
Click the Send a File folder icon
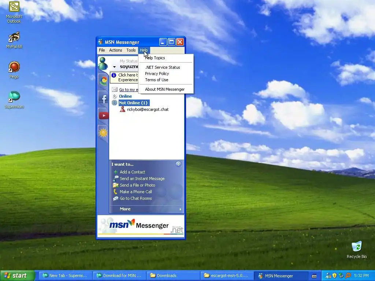pyautogui.click(x=115, y=185)
